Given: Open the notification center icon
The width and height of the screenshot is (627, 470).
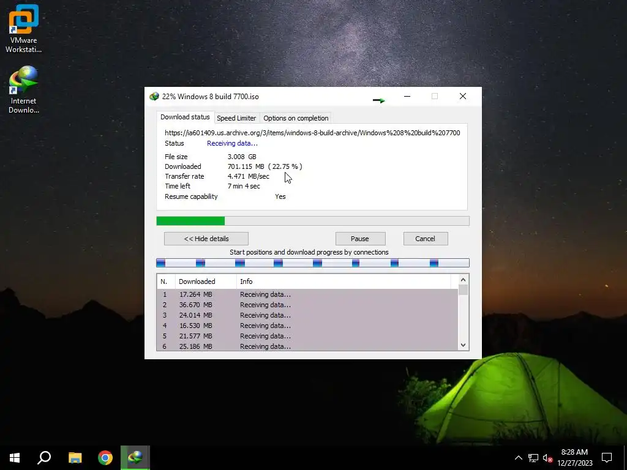Looking at the screenshot, I should [607, 458].
